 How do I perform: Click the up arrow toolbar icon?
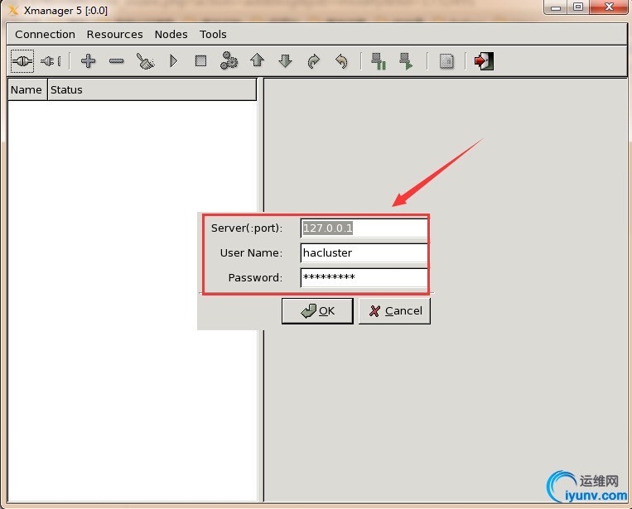[x=257, y=60]
